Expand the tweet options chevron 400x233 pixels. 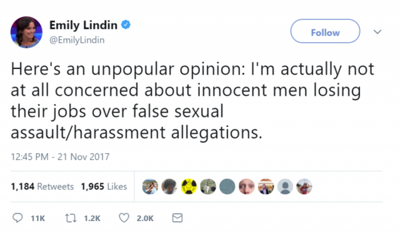(377, 32)
